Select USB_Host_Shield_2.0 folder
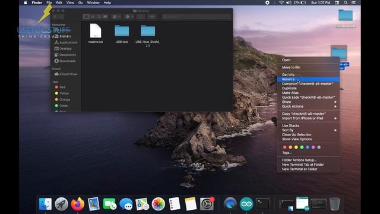380x214 pixels. tap(148, 36)
